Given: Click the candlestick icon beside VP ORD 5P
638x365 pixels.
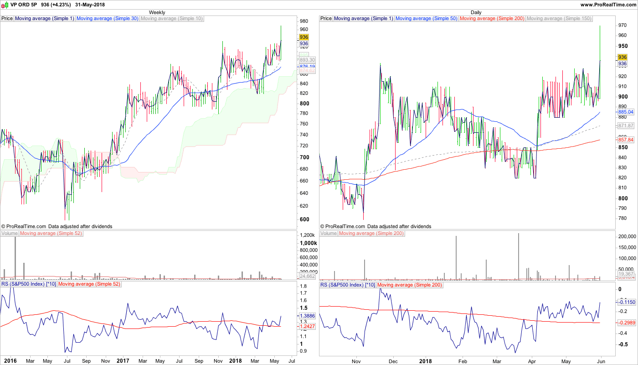Looking at the screenshot, I should tap(5, 5).
